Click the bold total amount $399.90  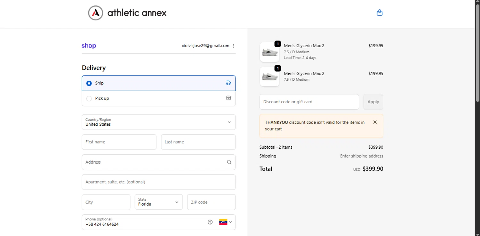point(373,169)
